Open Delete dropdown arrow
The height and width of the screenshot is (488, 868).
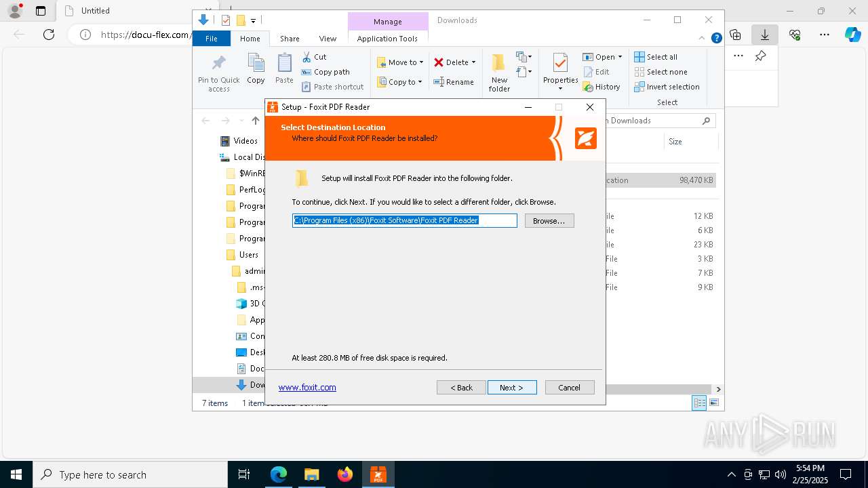coord(473,62)
